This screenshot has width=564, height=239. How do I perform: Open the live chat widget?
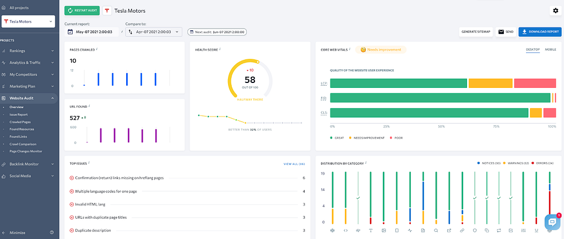552,221
